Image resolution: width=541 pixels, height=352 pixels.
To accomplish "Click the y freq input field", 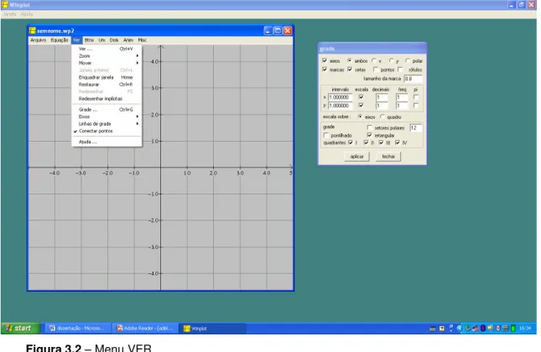I will (x=402, y=106).
